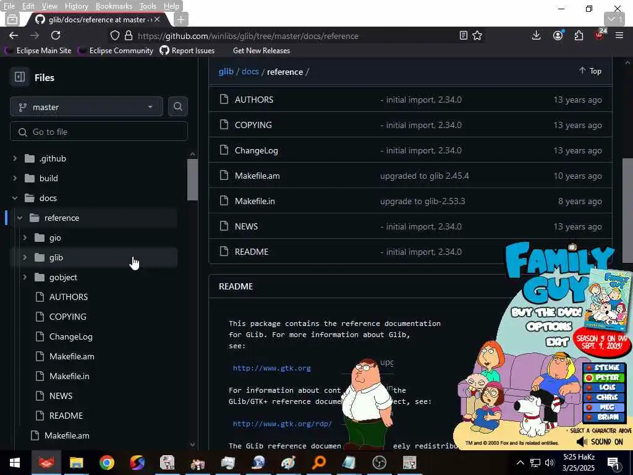Bookmark this page with the star icon
This screenshot has height=475, width=633.
[477, 35]
